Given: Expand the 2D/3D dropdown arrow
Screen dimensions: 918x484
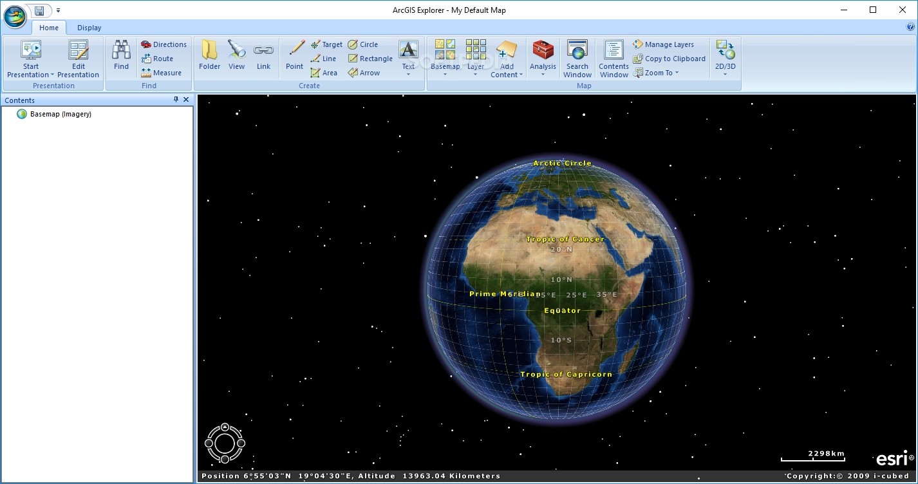Looking at the screenshot, I should click(726, 75).
